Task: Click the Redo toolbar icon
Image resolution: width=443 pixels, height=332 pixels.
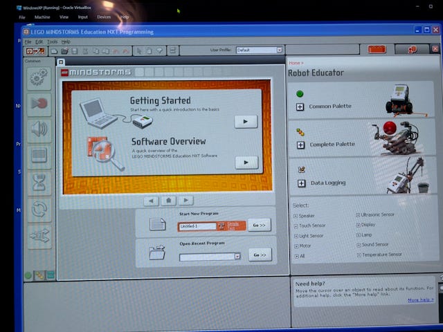Action: [126, 51]
